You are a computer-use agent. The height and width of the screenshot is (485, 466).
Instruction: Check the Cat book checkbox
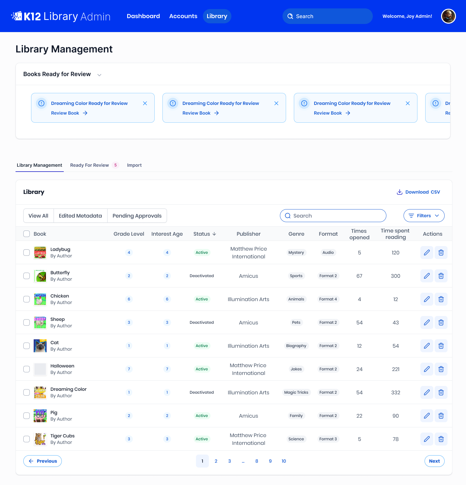27,346
